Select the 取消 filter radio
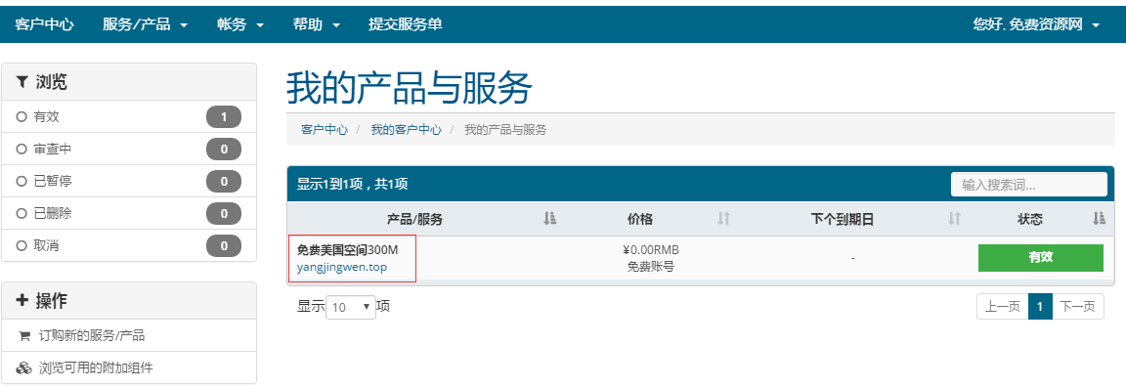The width and height of the screenshot is (1126, 388). click(x=22, y=245)
